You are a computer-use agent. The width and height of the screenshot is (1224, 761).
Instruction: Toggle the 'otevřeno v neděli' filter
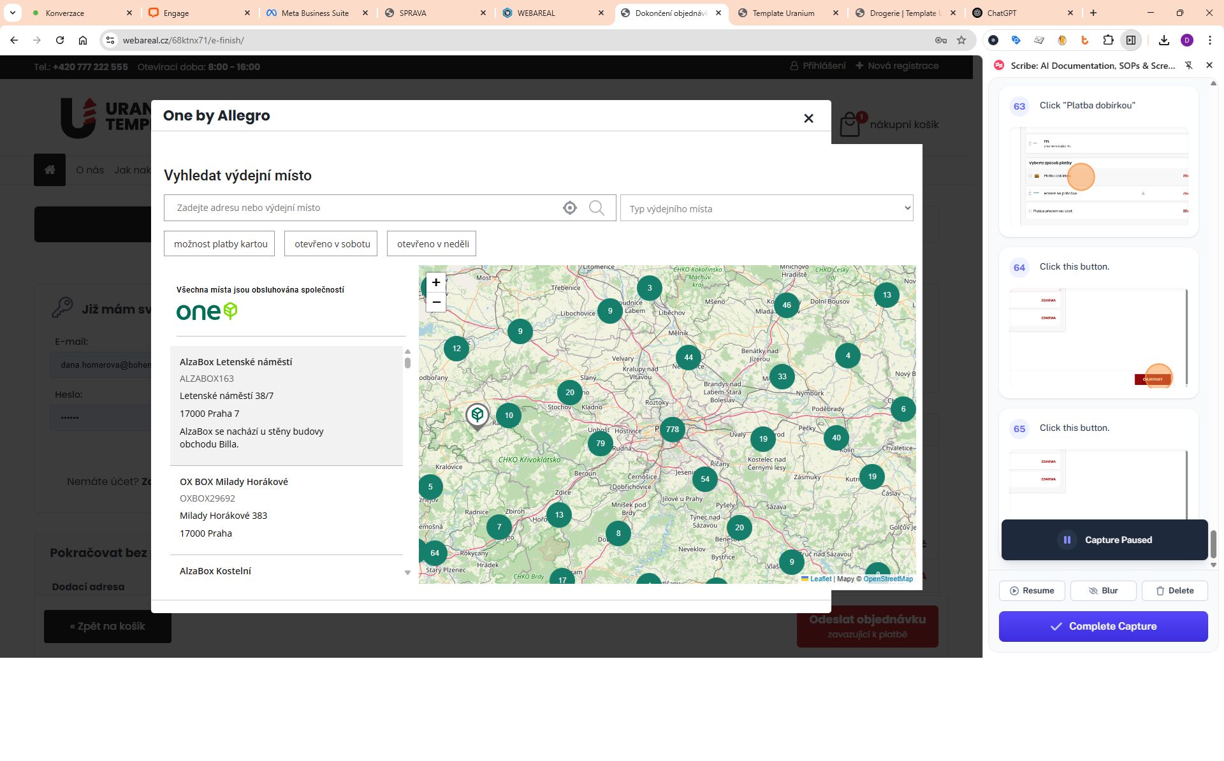(x=432, y=244)
